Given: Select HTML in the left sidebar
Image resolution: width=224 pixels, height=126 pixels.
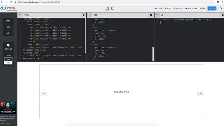Looking at the screenshot, I should point(8,21).
